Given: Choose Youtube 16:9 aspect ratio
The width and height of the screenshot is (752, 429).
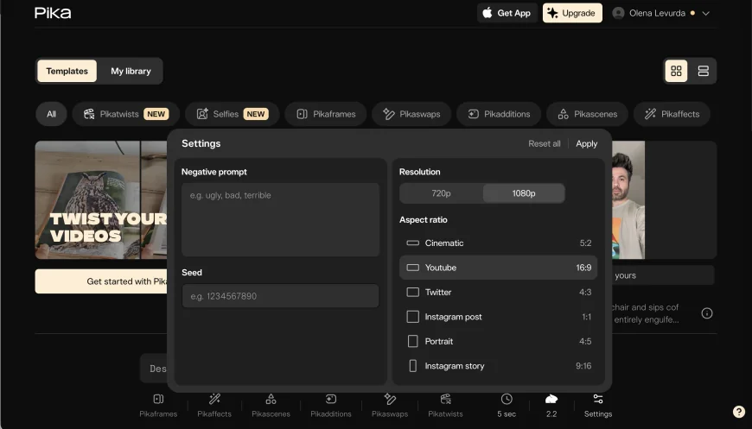Looking at the screenshot, I should click(498, 268).
